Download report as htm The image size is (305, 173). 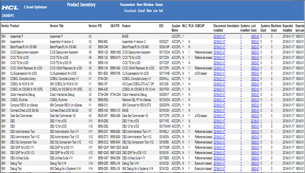pyautogui.click(x=149, y=11)
